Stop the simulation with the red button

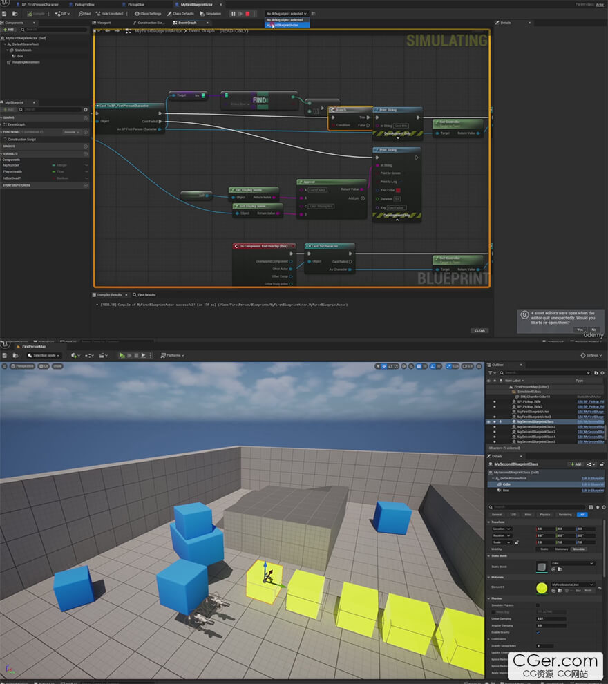tap(248, 14)
